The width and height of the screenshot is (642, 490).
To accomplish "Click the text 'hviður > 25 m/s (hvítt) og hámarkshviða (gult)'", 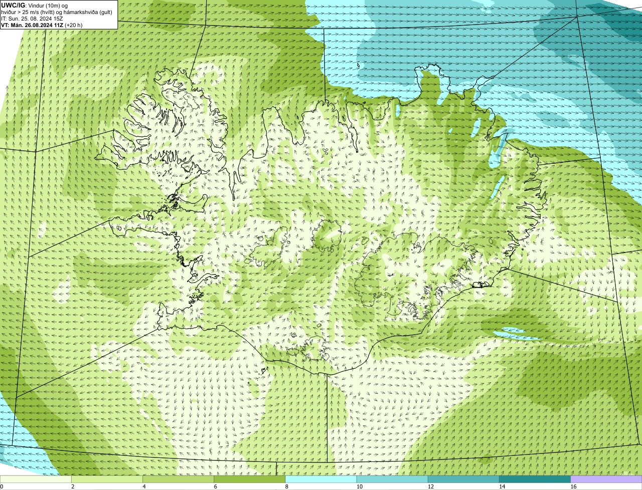I will click(56, 12).
